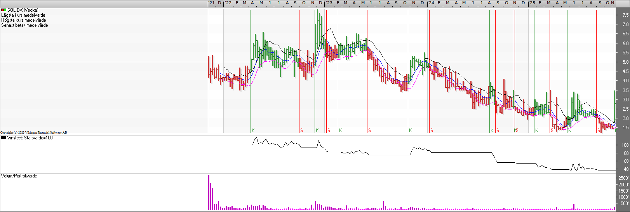Click the 100 value on Vinstest axis

pyautogui.click(x=625, y=145)
